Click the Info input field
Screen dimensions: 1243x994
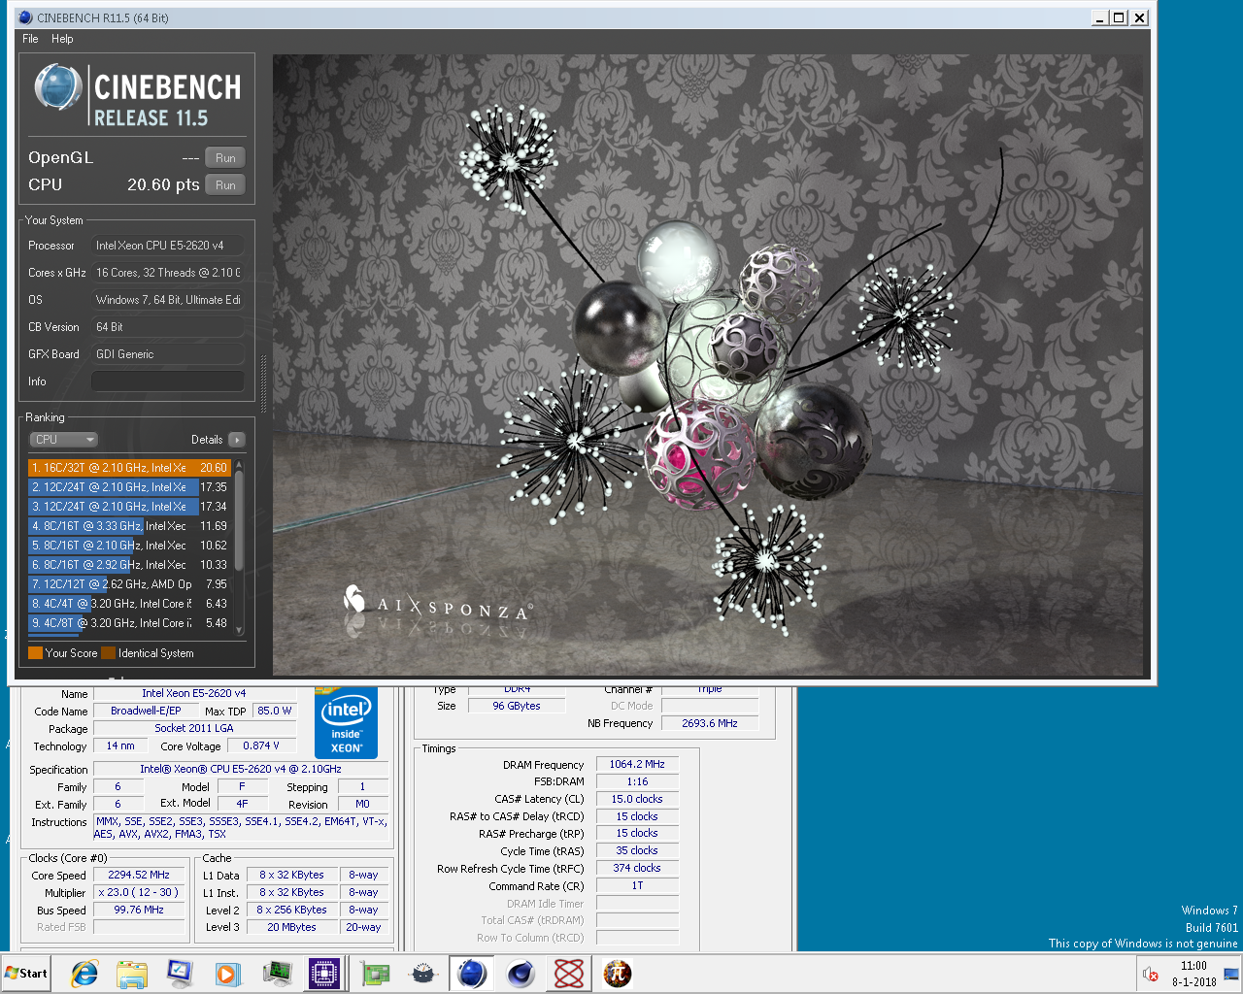(x=167, y=381)
